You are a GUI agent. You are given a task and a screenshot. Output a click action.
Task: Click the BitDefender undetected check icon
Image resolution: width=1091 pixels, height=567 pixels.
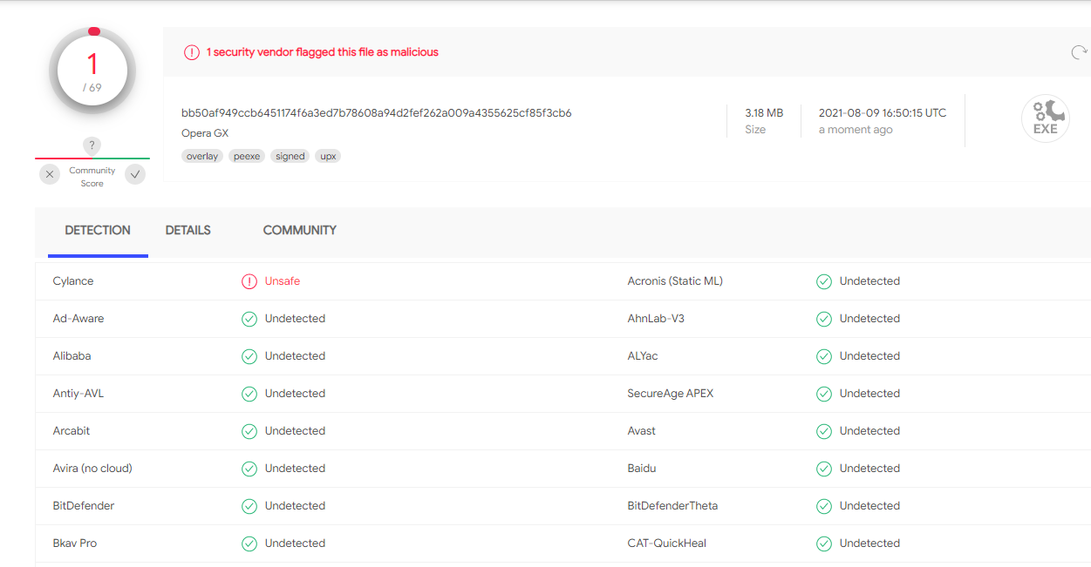(249, 506)
